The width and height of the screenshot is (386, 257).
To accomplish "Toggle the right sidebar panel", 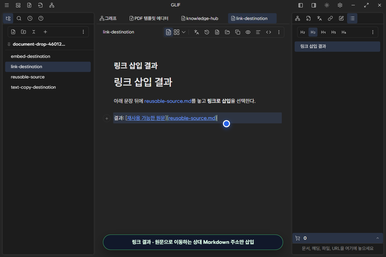I will [314, 5].
